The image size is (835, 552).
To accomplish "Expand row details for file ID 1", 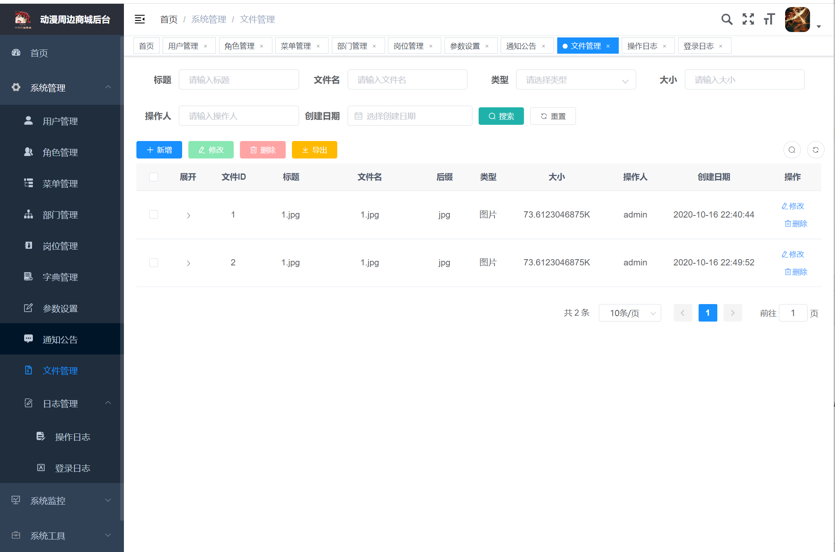I will [x=188, y=215].
